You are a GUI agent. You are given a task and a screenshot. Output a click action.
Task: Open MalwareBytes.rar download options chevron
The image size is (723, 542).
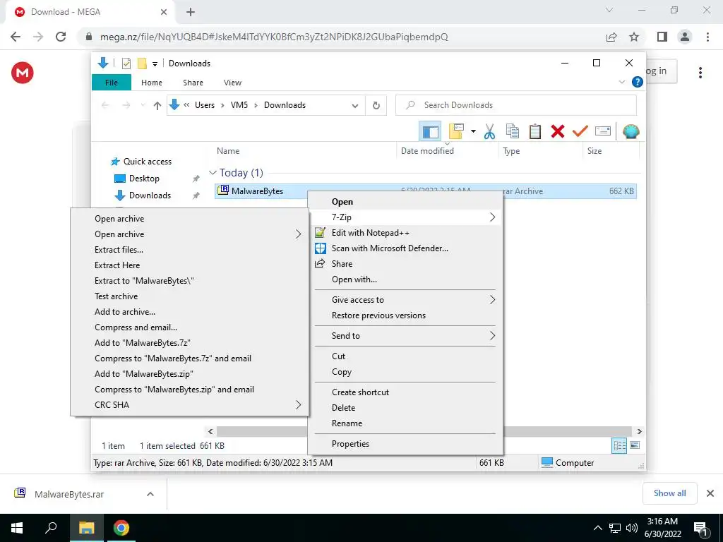(x=150, y=494)
